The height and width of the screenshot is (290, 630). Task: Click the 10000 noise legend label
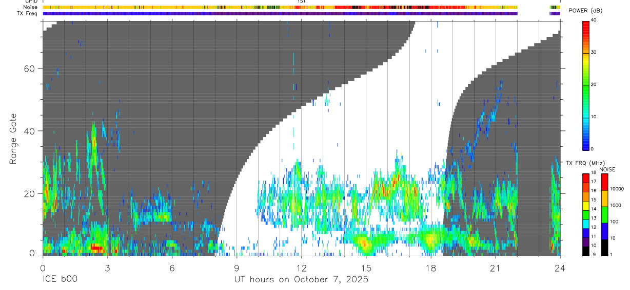coord(617,189)
